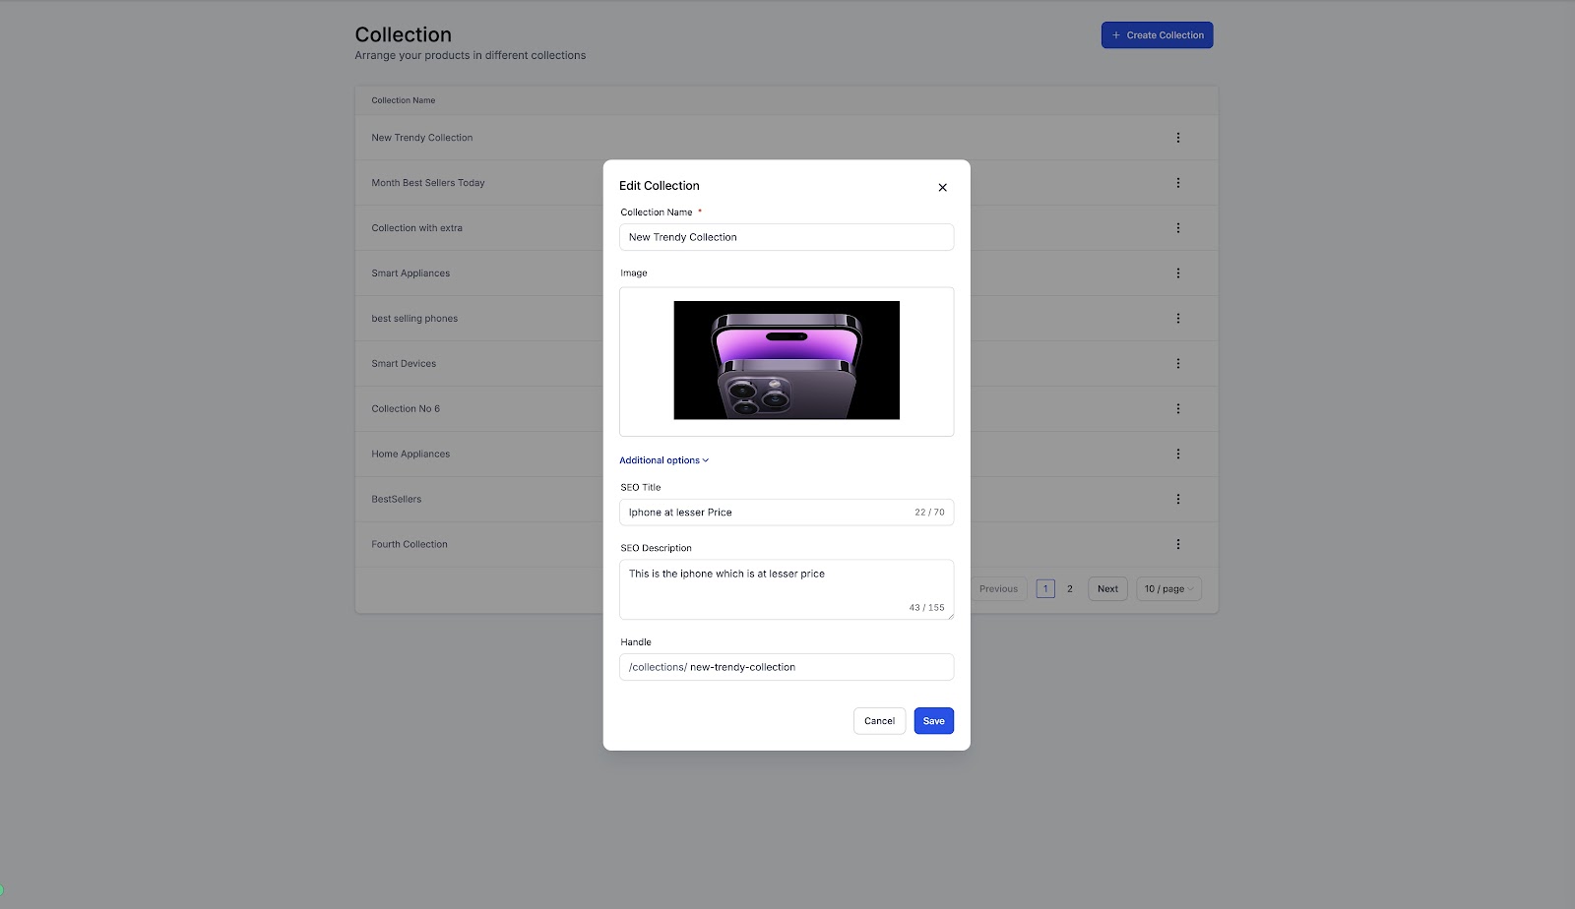Click the Create Collection button
This screenshot has height=909, width=1575.
pyautogui.click(x=1157, y=35)
